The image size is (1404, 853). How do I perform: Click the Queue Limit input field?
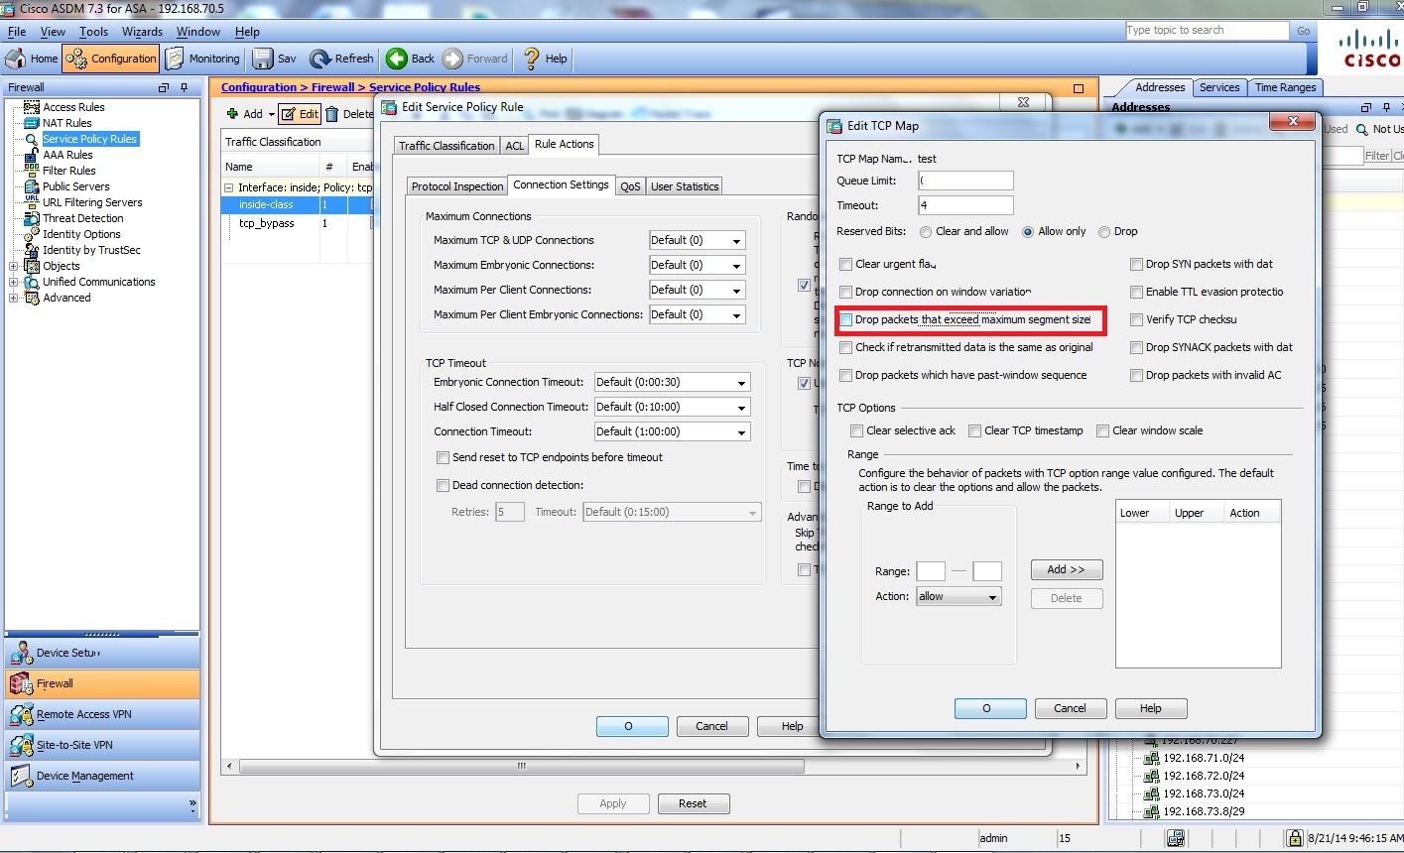(966, 181)
